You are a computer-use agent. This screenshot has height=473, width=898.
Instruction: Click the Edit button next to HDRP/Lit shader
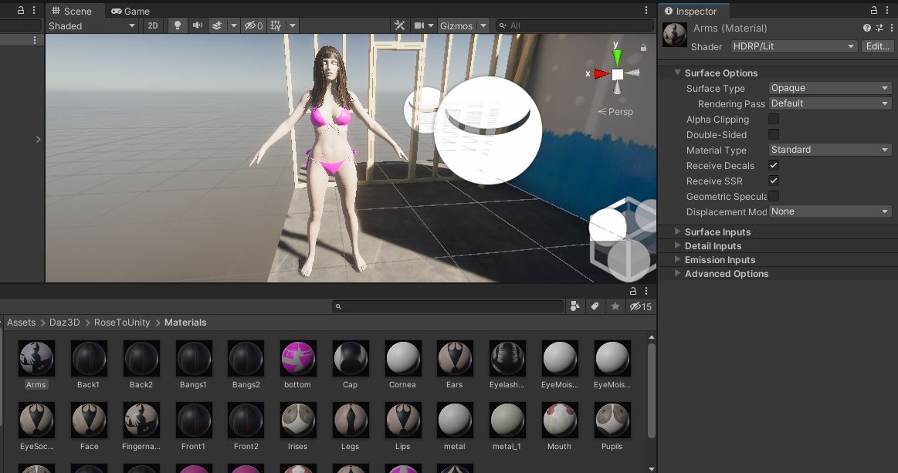(877, 46)
